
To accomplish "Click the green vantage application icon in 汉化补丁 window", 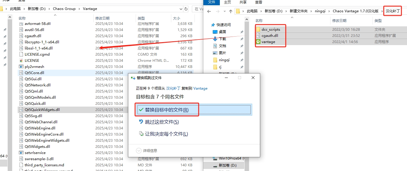I will [x=258, y=42].
